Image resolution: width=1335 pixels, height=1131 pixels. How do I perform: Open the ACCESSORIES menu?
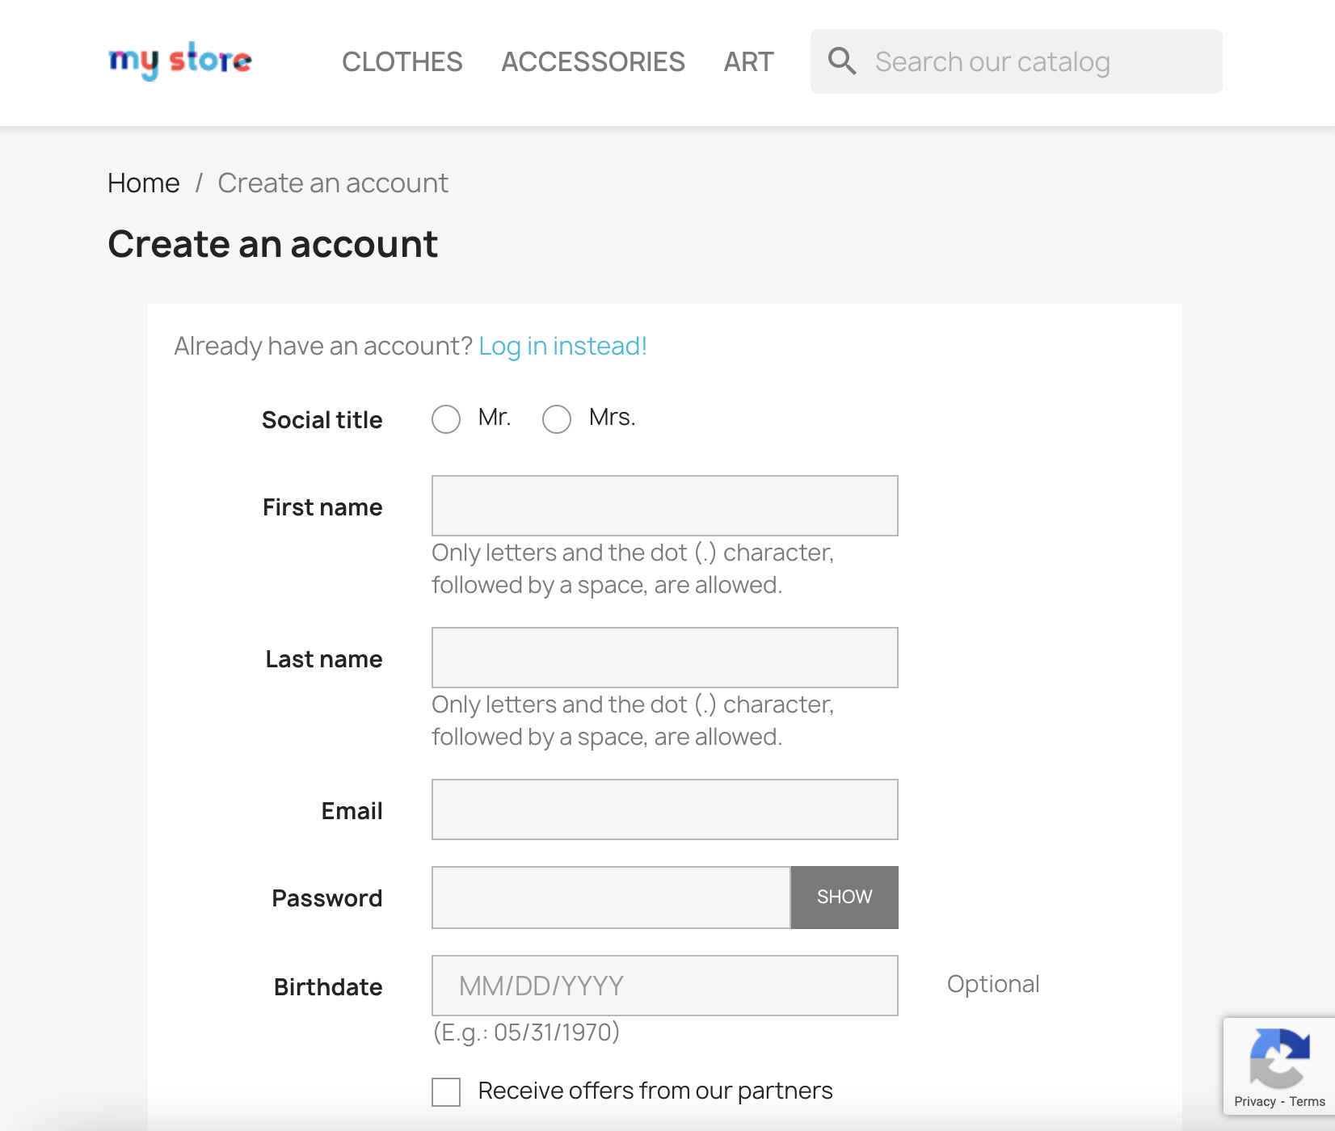click(592, 61)
